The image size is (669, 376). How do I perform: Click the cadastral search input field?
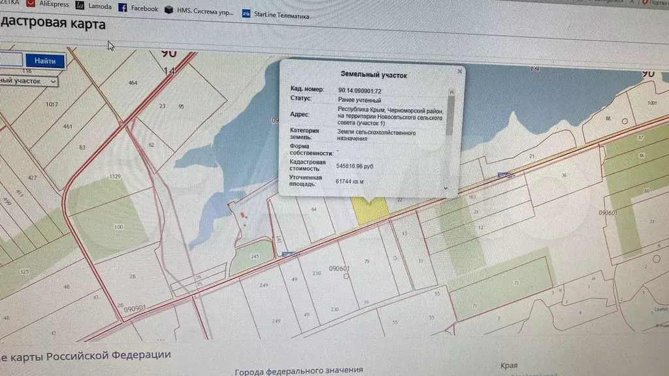point(10,60)
